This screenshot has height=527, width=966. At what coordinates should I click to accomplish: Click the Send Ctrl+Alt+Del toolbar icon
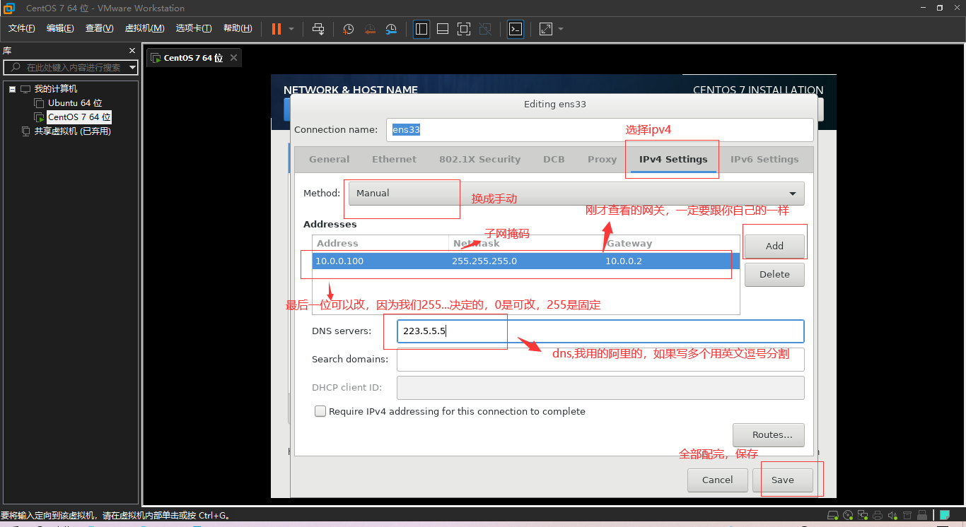(x=318, y=29)
